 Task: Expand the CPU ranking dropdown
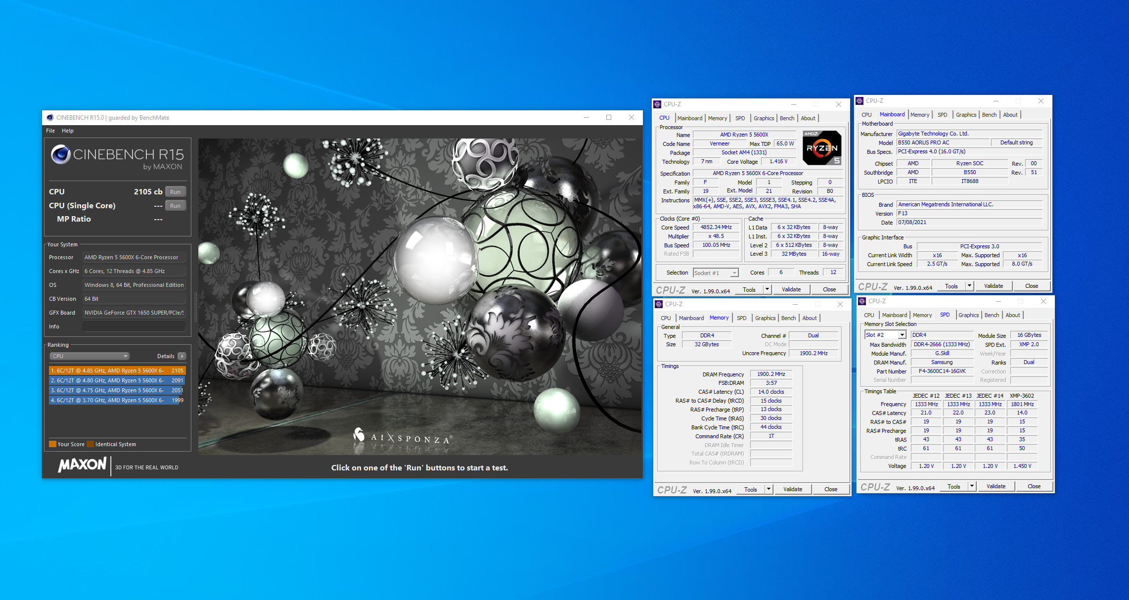(90, 356)
